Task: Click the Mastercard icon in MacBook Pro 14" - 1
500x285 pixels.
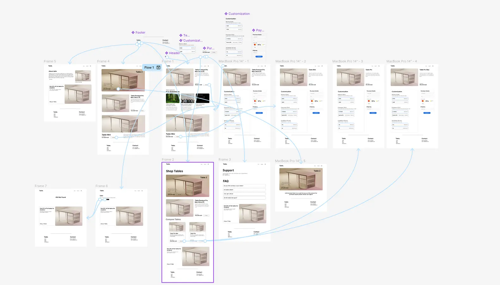Action: point(255,101)
